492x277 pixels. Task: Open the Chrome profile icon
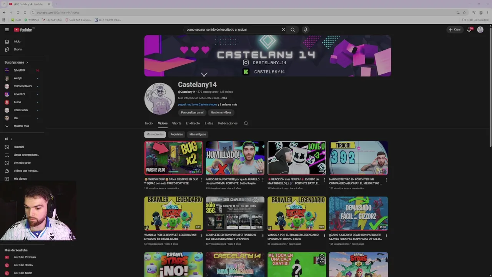(481, 12)
